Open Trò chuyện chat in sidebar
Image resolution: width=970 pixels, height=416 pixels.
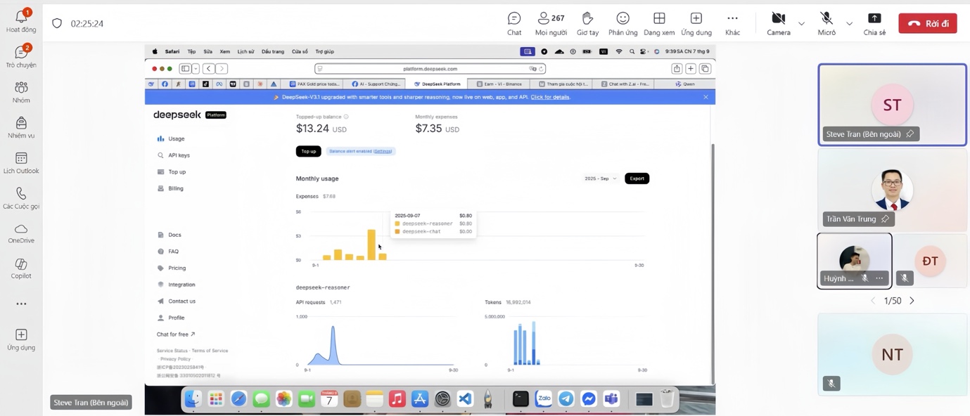21,56
